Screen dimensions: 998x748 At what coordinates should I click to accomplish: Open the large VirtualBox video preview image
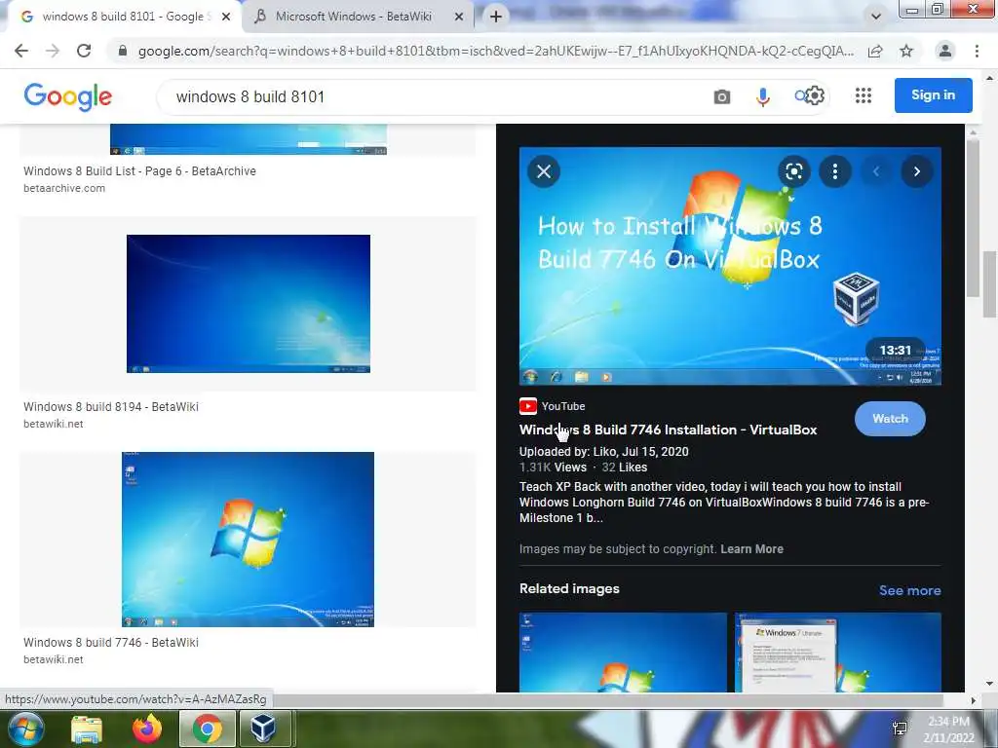pyautogui.click(x=730, y=266)
